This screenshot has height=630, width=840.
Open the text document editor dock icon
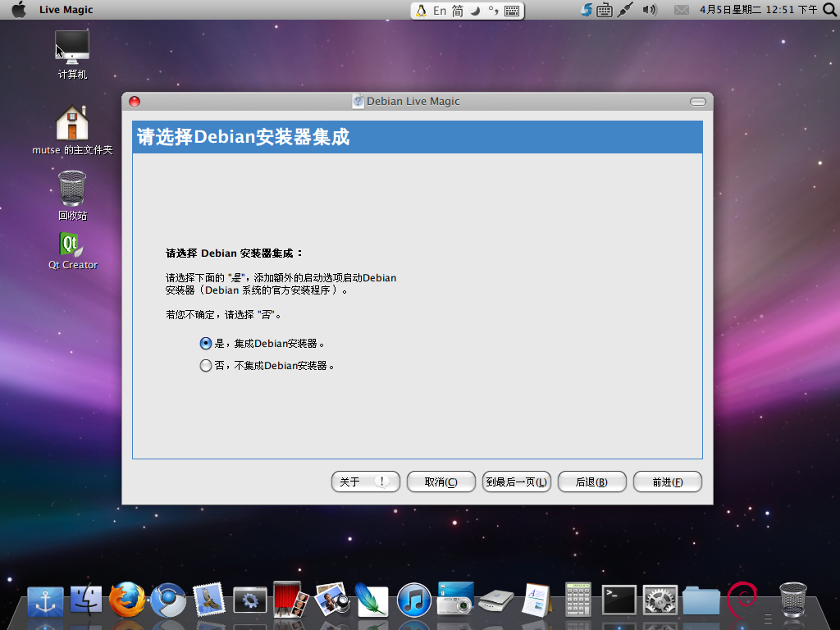pos(536,600)
